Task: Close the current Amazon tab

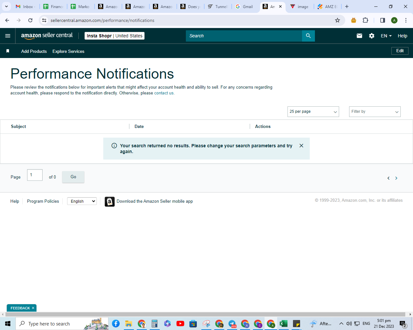Action: [280, 6]
